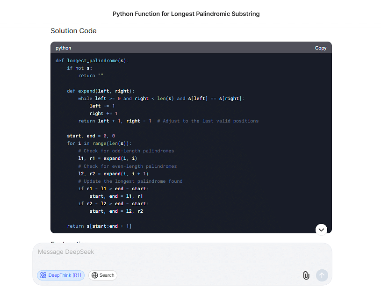Turn off the DeepThink (R1) chip
The image size is (381, 288).
tap(60, 275)
